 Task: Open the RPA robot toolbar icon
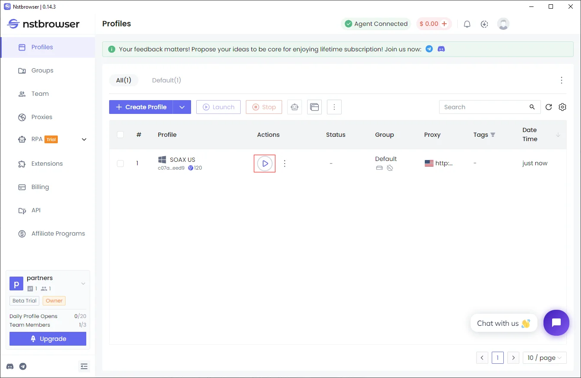click(295, 107)
